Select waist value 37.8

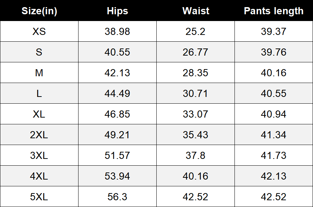click(196, 156)
